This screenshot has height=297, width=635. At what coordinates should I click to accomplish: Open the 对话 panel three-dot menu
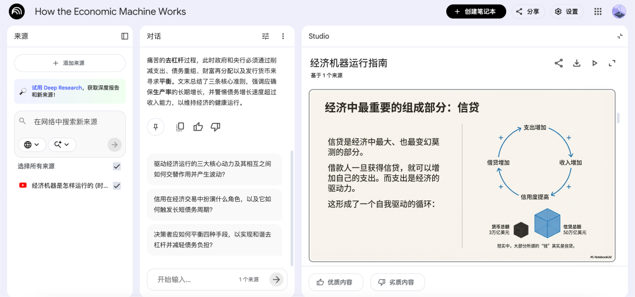pyautogui.click(x=283, y=36)
